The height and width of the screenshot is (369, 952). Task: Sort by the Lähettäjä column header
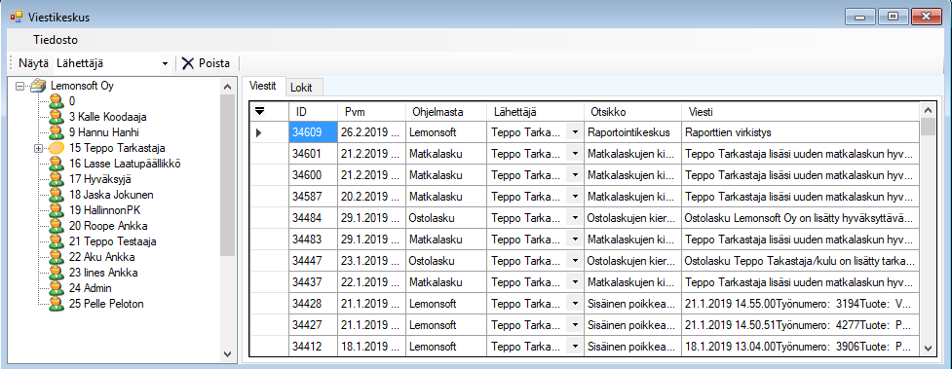tap(535, 112)
